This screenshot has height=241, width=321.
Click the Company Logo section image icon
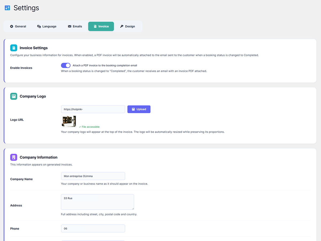pyautogui.click(x=14, y=96)
